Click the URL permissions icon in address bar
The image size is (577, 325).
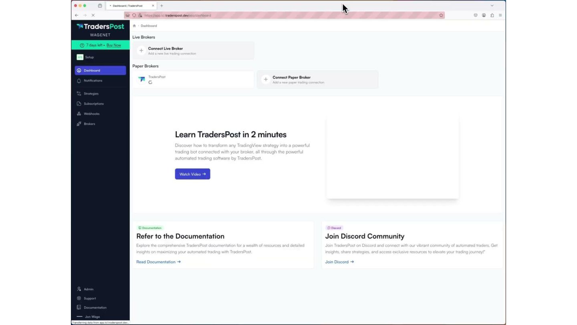point(128,15)
